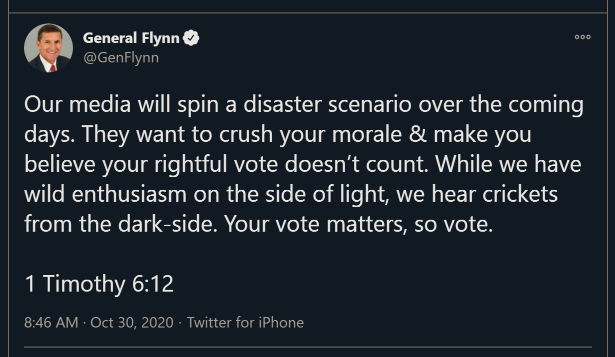Open General Flynn's profile picture
The image size is (615, 357).
48,48
